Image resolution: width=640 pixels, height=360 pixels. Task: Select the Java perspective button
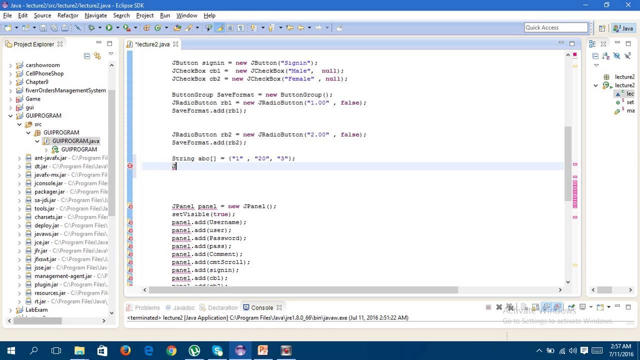pyautogui.click(x=623, y=28)
